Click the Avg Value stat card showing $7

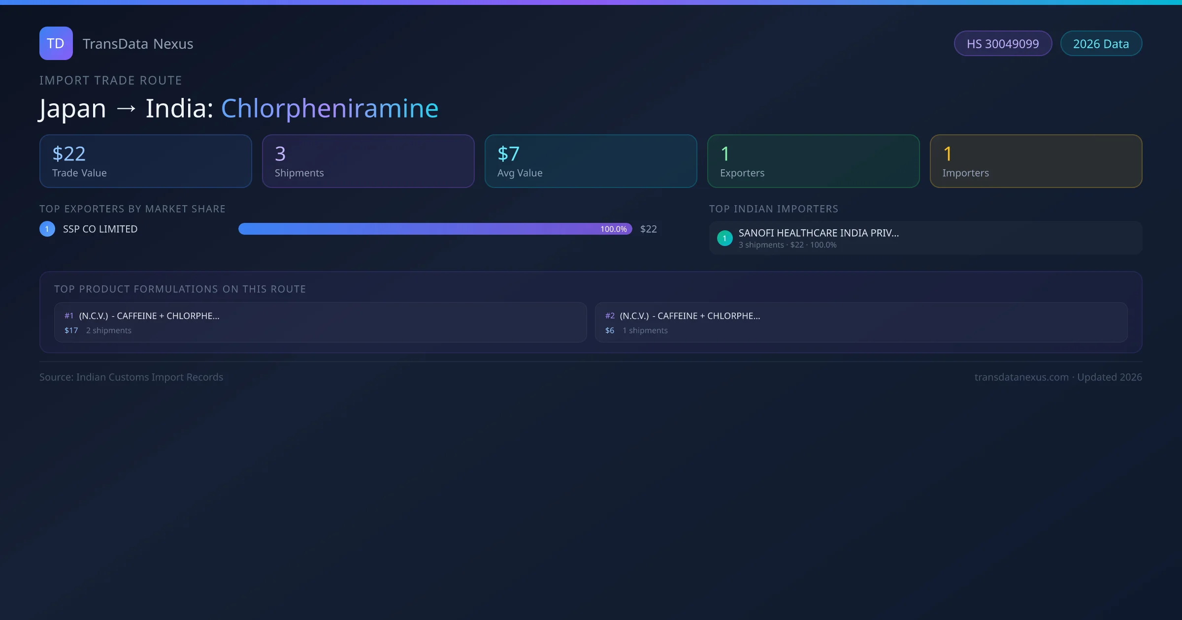point(591,161)
